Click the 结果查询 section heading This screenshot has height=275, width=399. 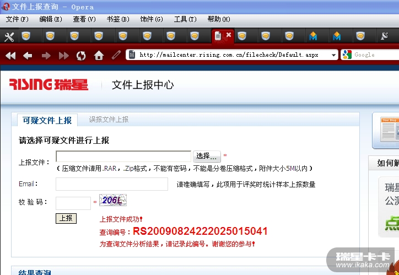tap(35, 272)
